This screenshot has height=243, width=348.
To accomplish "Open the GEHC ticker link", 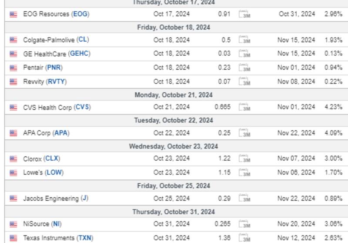I will pos(80,54).
